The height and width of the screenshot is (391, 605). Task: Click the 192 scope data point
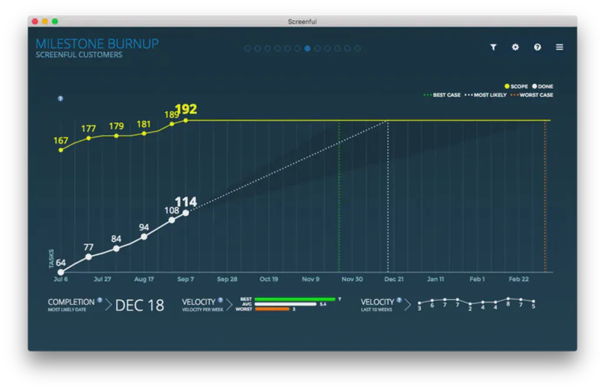185,120
